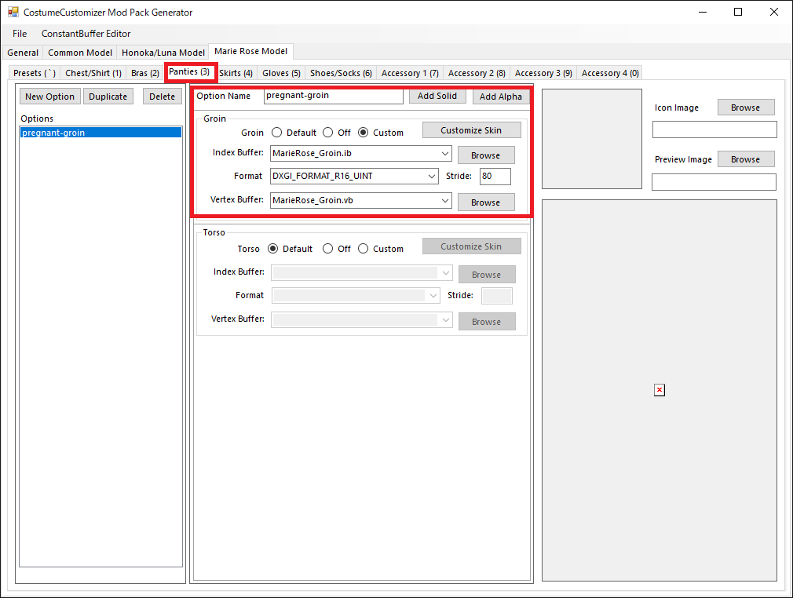793x598 pixels.
Task: Select the Groin Custom radio button
Action: [363, 133]
